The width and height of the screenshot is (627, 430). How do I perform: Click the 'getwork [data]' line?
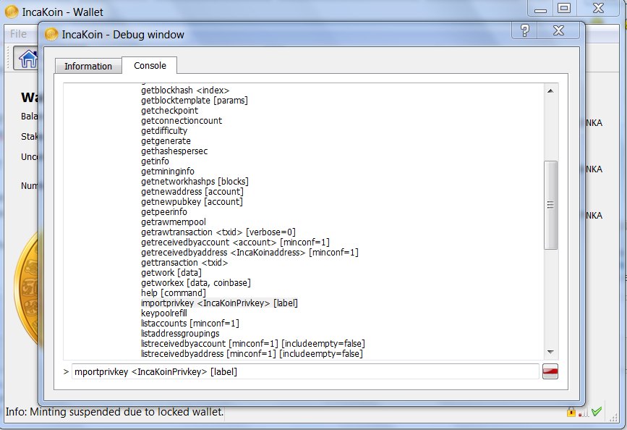pos(171,273)
